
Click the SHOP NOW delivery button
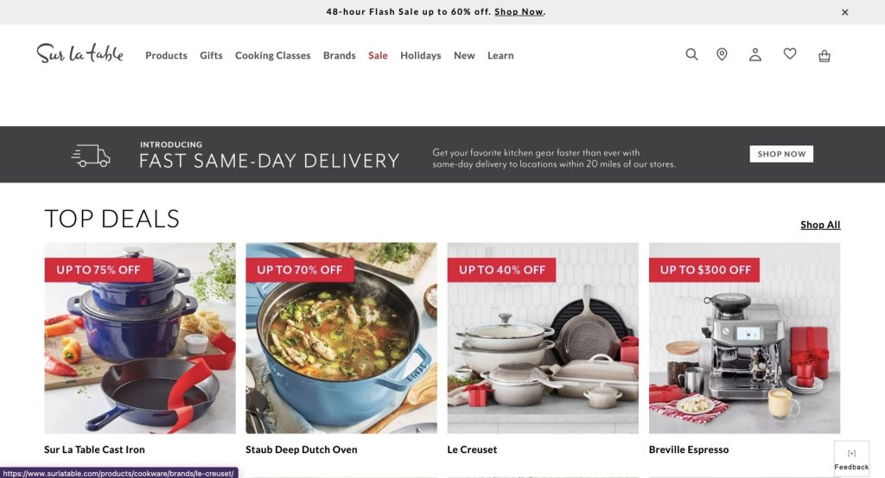tap(781, 154)
